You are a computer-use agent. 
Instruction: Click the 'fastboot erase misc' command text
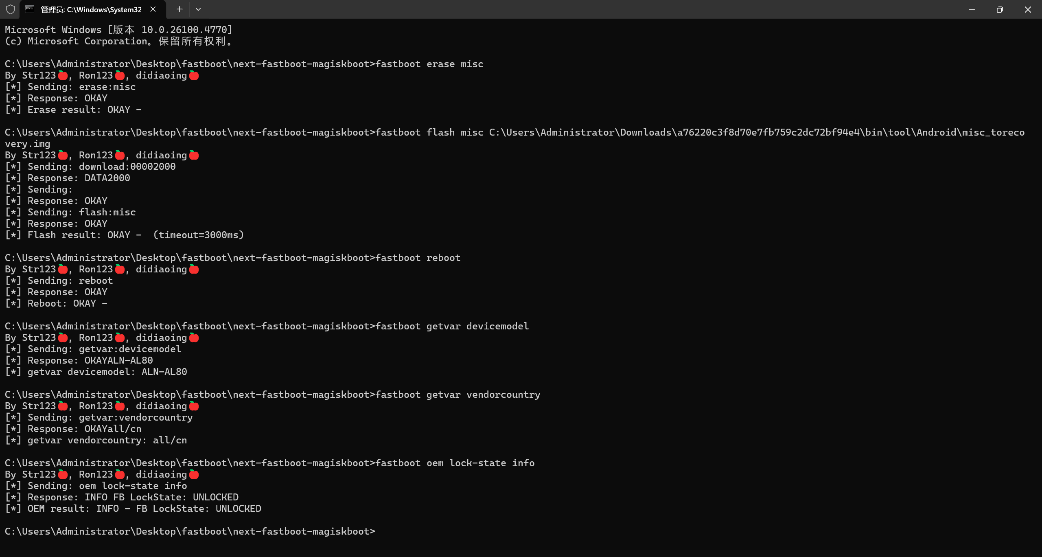click(429, 64)
